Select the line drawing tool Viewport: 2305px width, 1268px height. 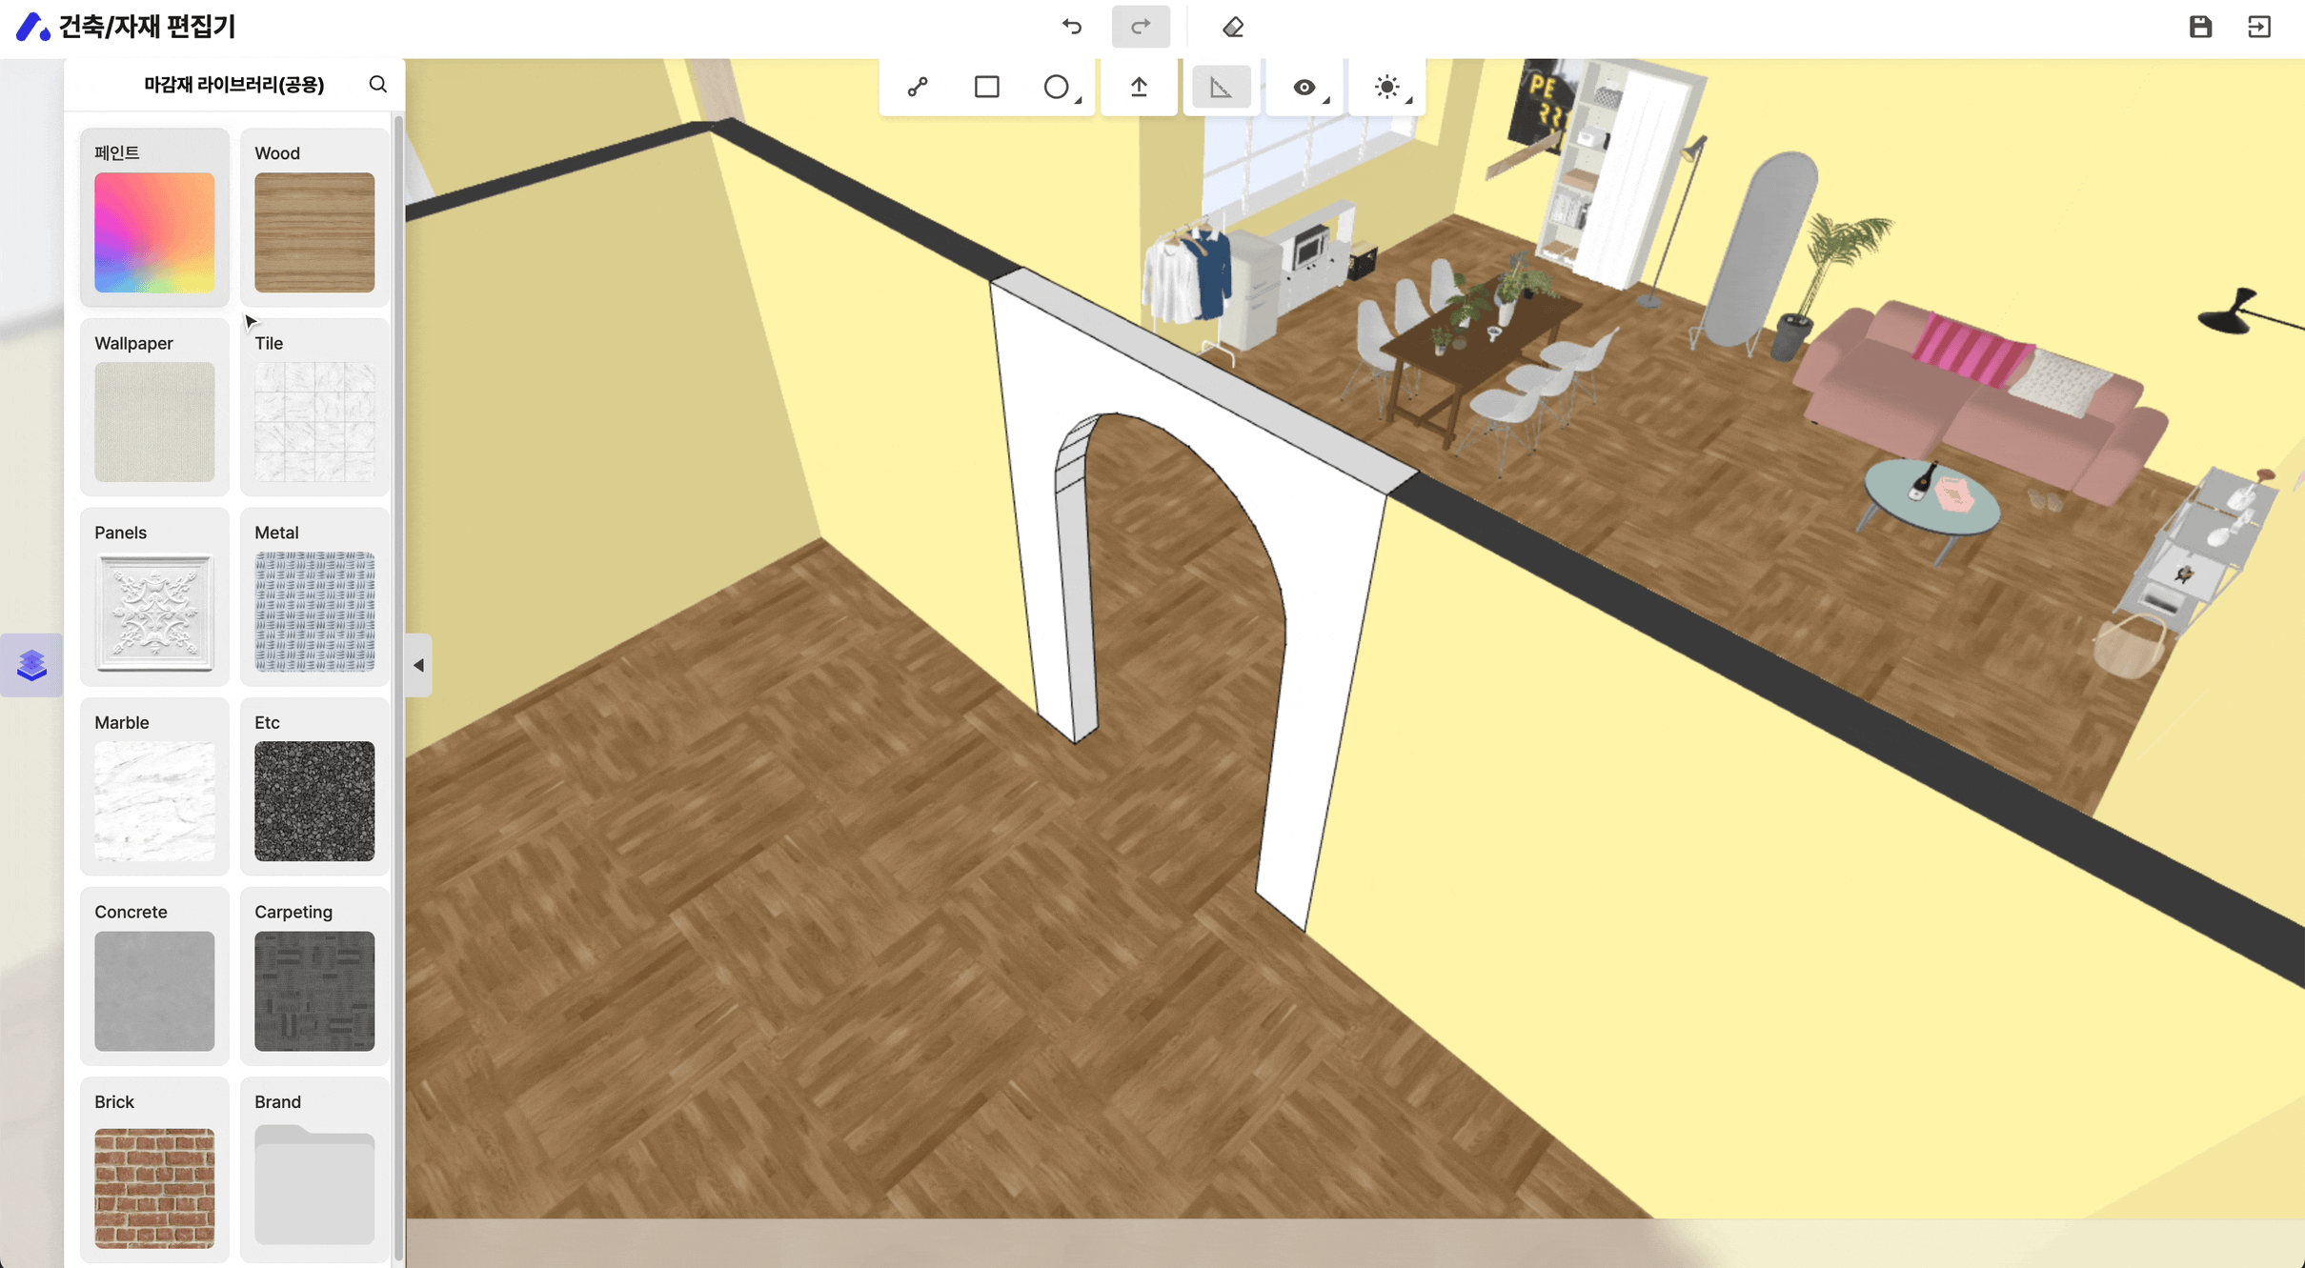[x=918, y=87]
